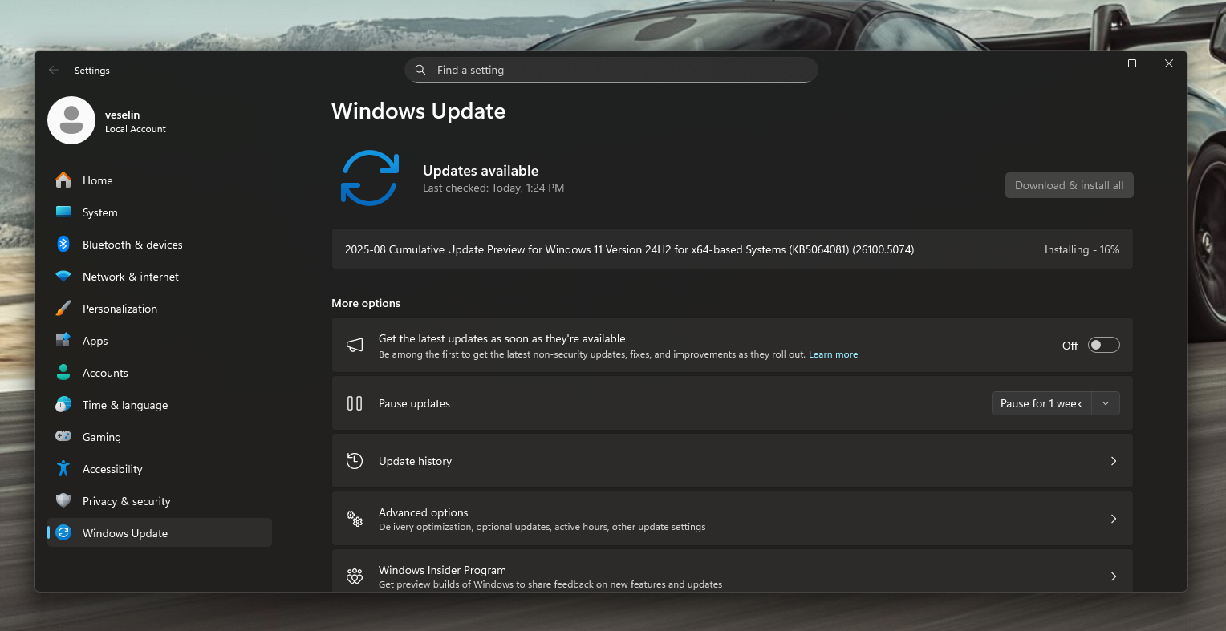This screenshot has height=631, width=1226.
Task: Open Accounts in the sidebar
Action: click(x=160, y=373)
